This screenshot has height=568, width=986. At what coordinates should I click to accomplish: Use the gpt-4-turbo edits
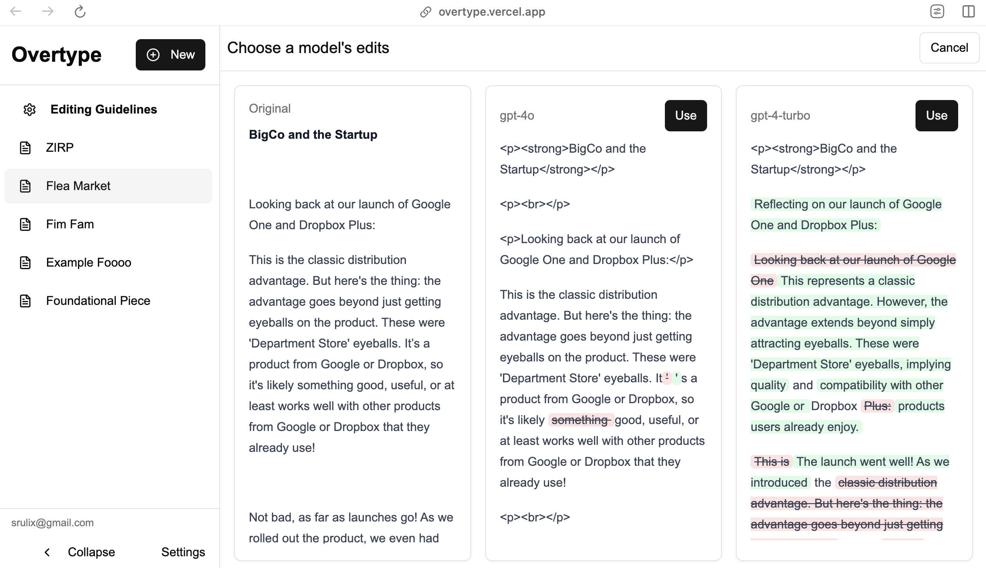pyautogui.click(x=936, y=116)
